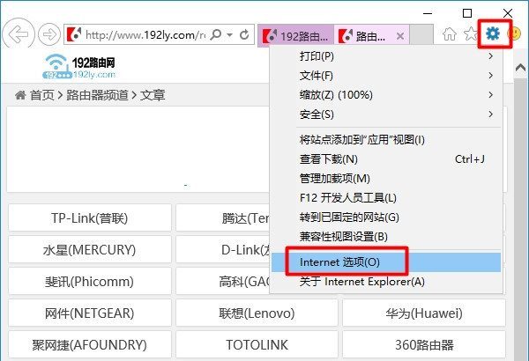Screen dimensions: 529x361
Task: Click the 联想(Lenovo) brand button
Action: click(x=257, y=313)
